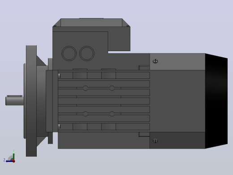Click the blue Z axis of the triad
The height and width of the screenshot is (175, 233).
coord(9,161)
